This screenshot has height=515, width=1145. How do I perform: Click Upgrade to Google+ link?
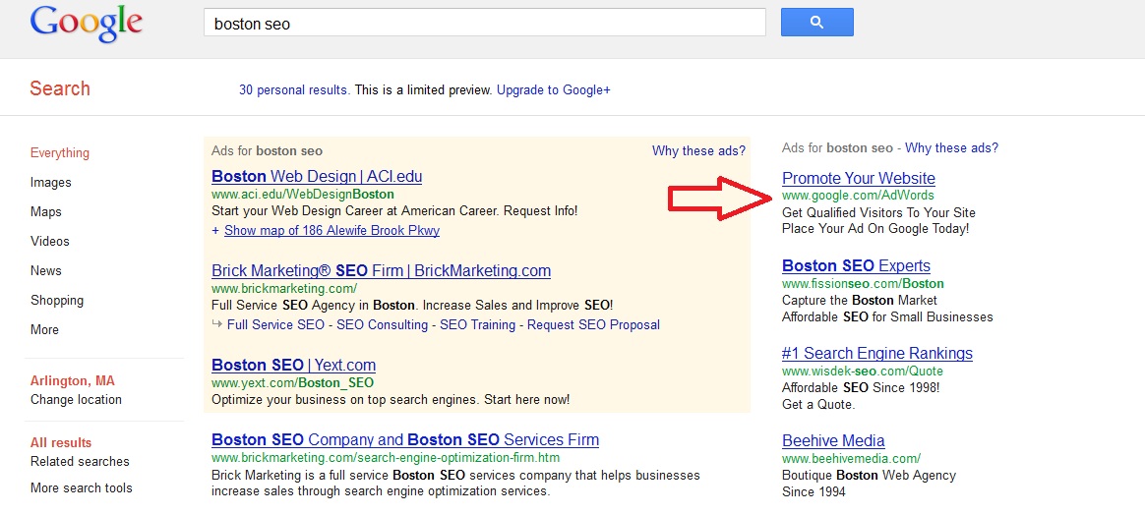tap(554, 90)
